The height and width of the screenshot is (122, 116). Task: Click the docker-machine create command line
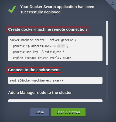[43, 40]
